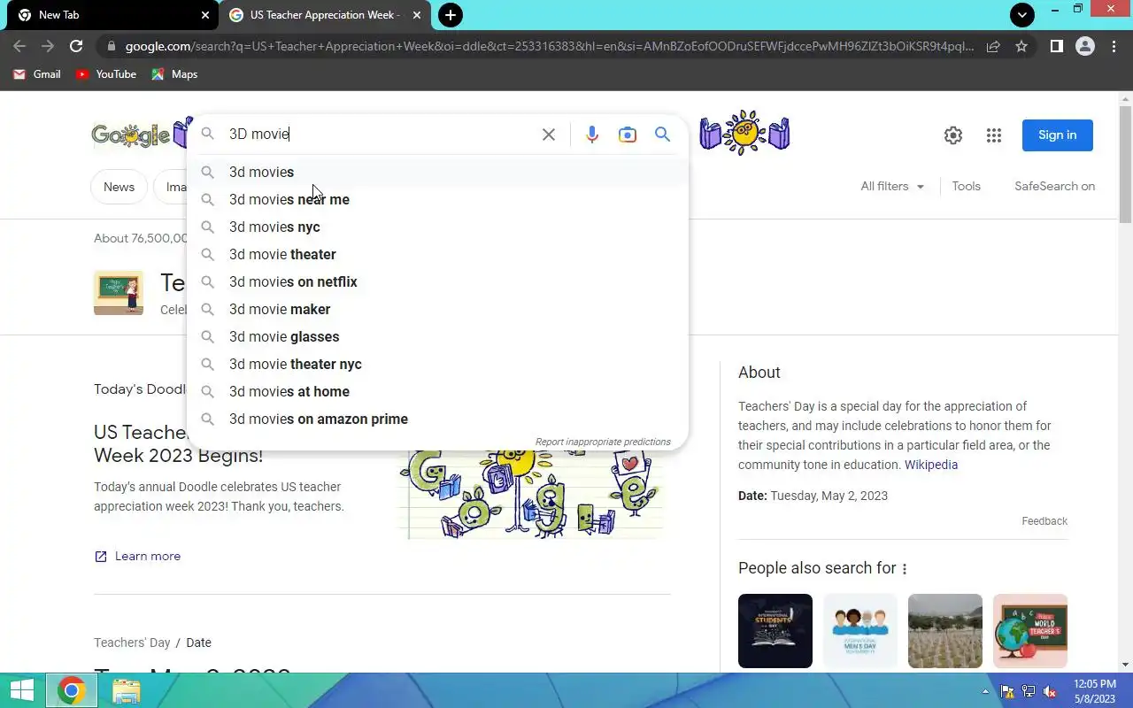Open the Windows Start menu

point(21,690)
